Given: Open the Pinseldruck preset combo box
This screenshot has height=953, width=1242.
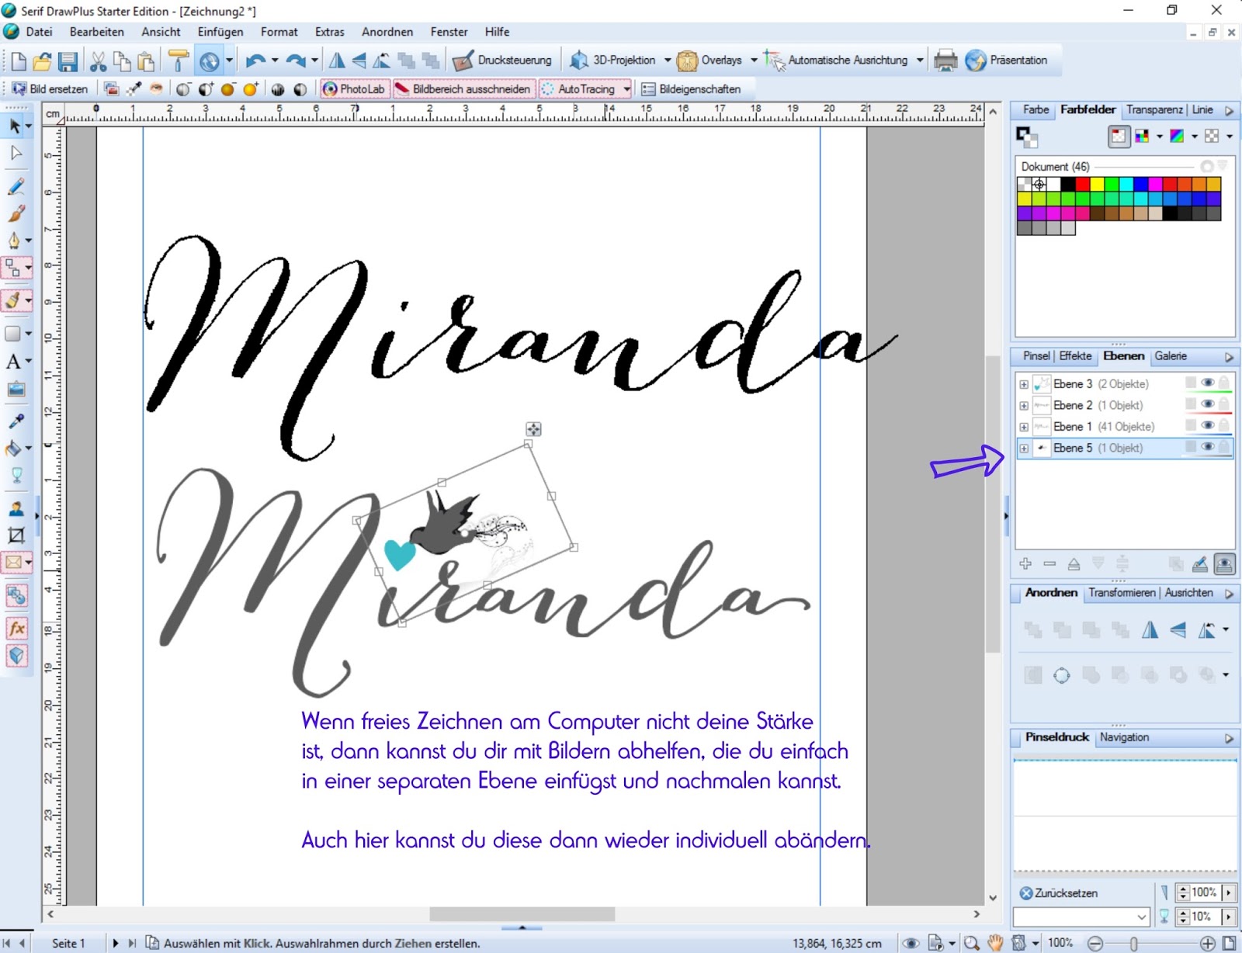Looking at the screenshot, I should pyautogui.click(x=1081, y=917).
